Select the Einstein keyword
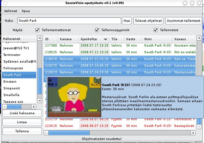 click(x=19, y=82)
